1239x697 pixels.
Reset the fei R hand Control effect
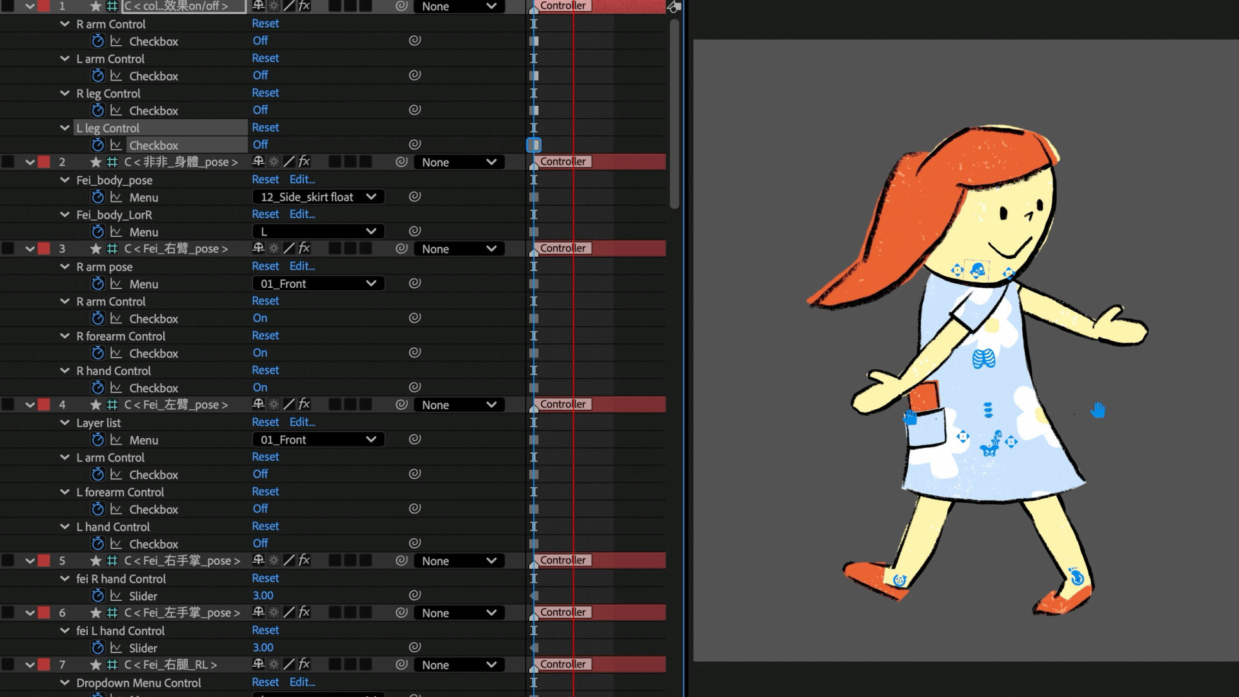click(x=265, y=578)
